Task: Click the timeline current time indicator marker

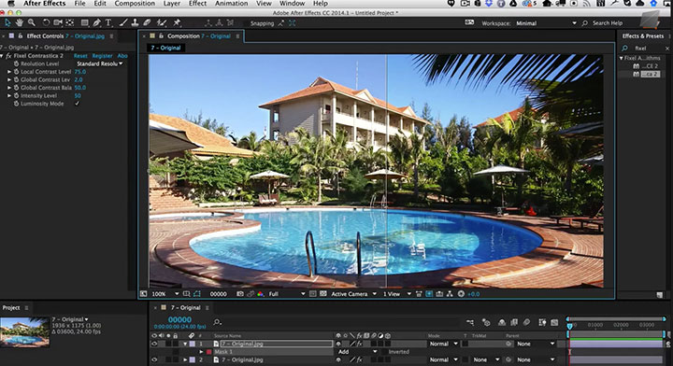Action: click(569, 326)
